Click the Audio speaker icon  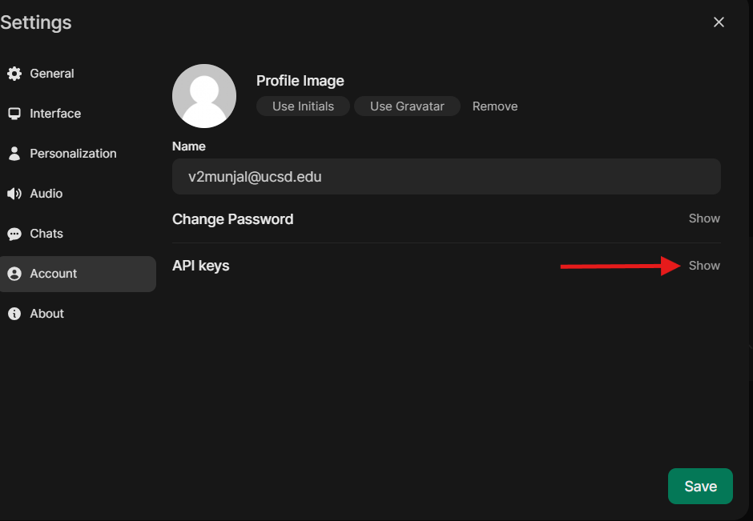pos(14,194)
